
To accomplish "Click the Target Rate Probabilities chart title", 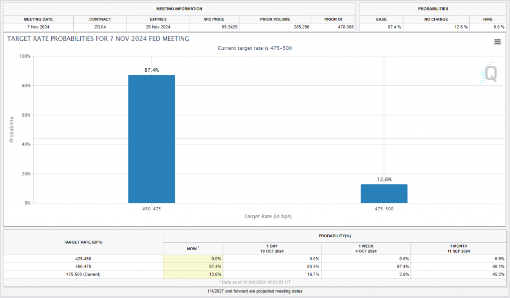I will 98,38.
